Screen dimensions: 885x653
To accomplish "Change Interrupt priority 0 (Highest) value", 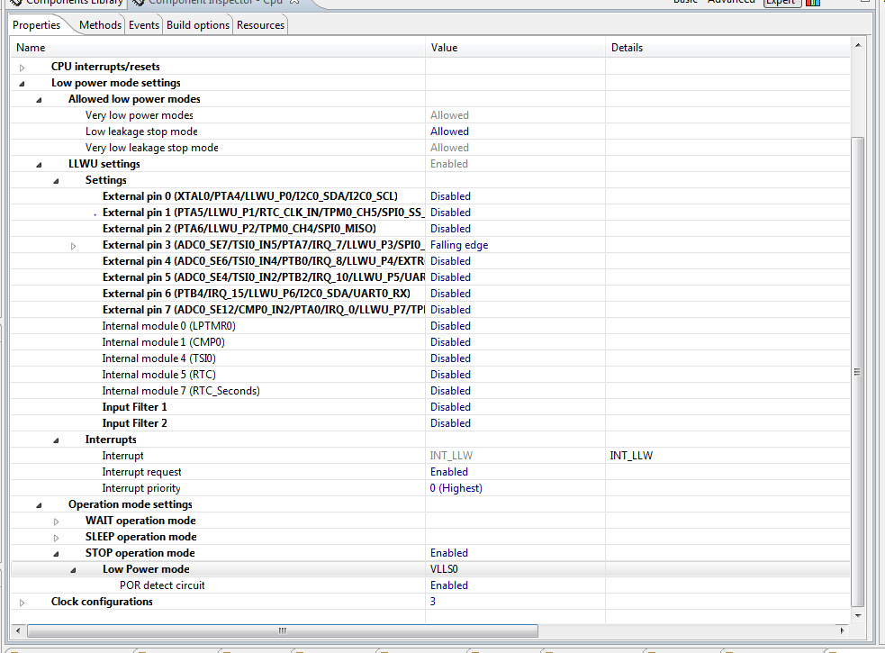I will point(456,488).
